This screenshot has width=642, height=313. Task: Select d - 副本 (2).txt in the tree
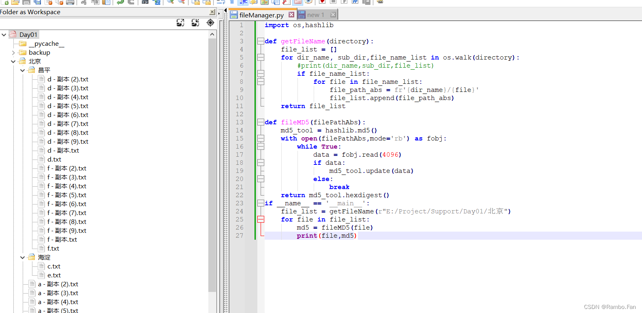click(x=68, y=79)
